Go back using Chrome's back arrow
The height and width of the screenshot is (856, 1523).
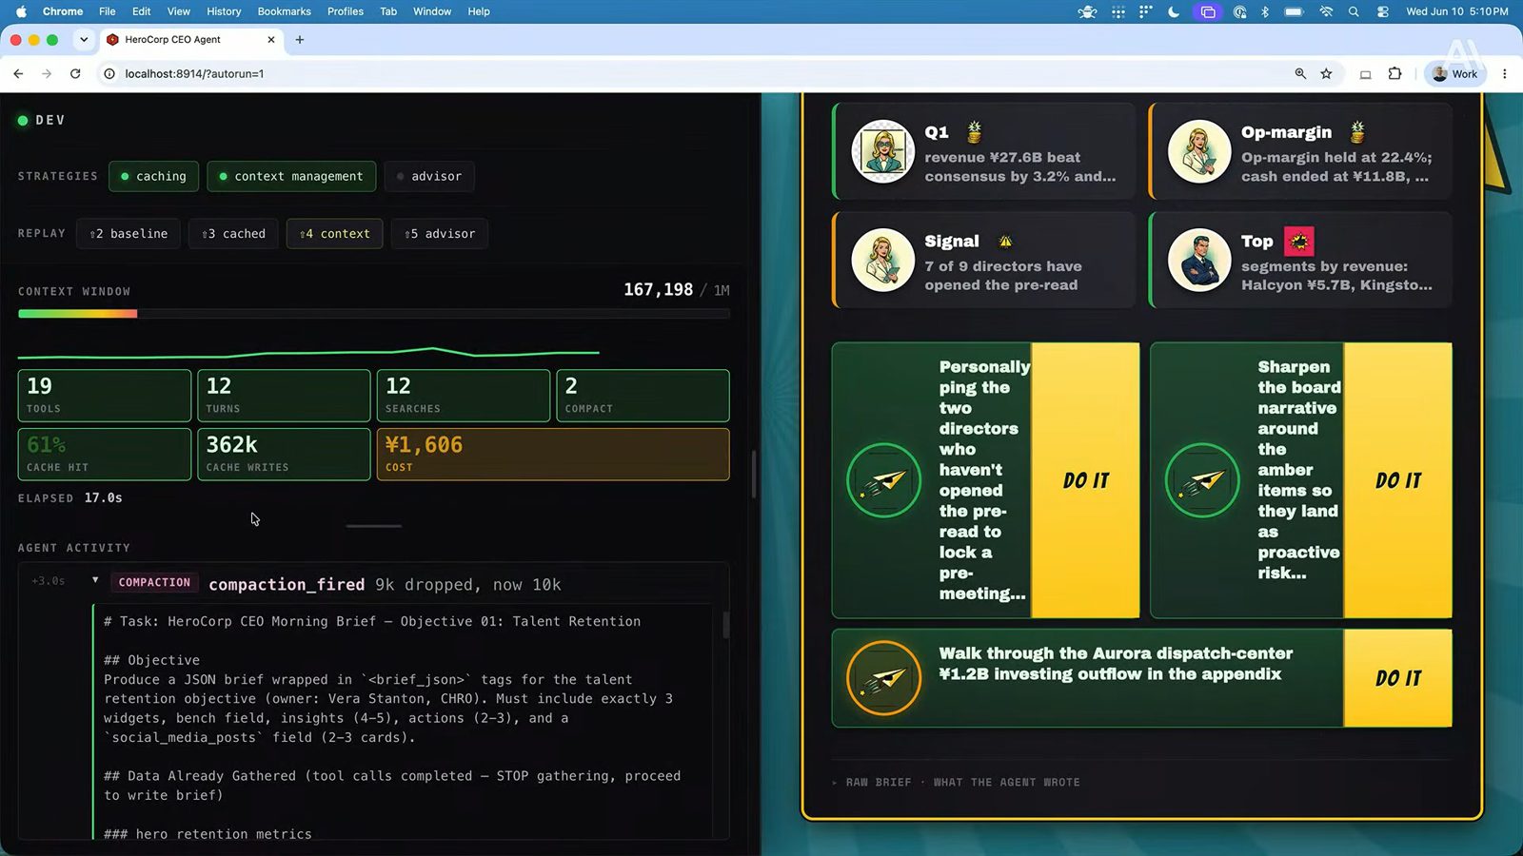(18, 73)
